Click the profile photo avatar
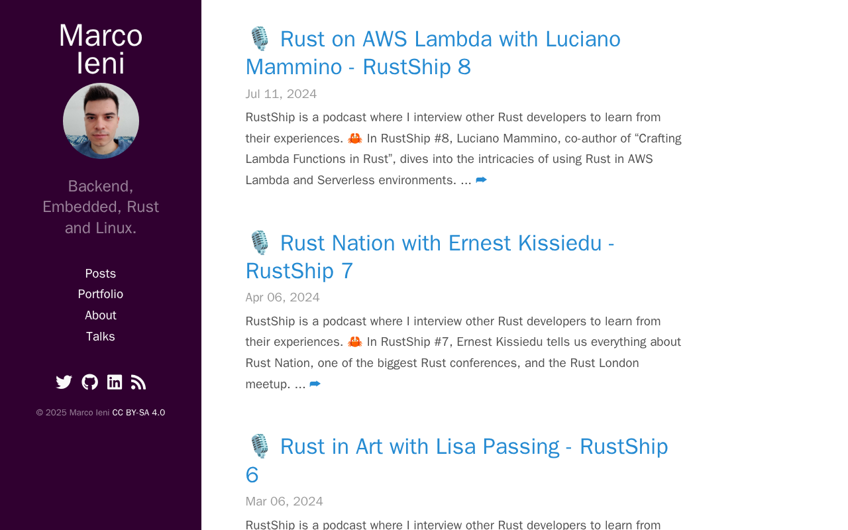This screenshot has height=530, width=848. point(101,121)
